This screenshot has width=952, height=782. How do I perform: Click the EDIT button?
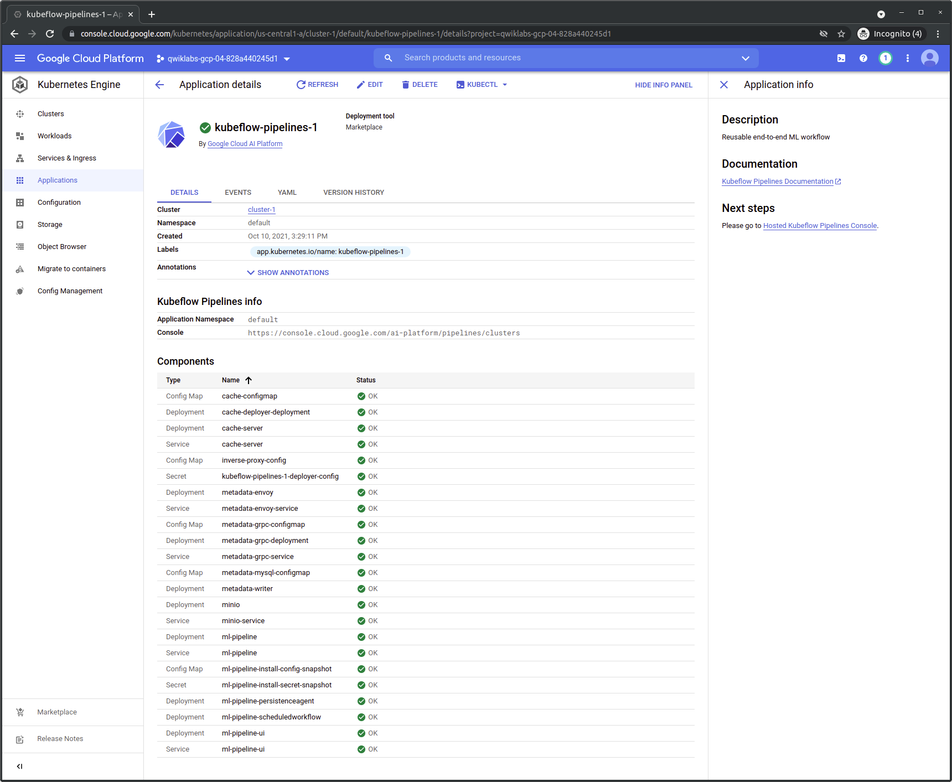[370, 85]
